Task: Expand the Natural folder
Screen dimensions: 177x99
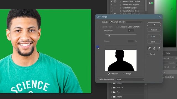Action: pyautogui.click(x=112, y=87)
